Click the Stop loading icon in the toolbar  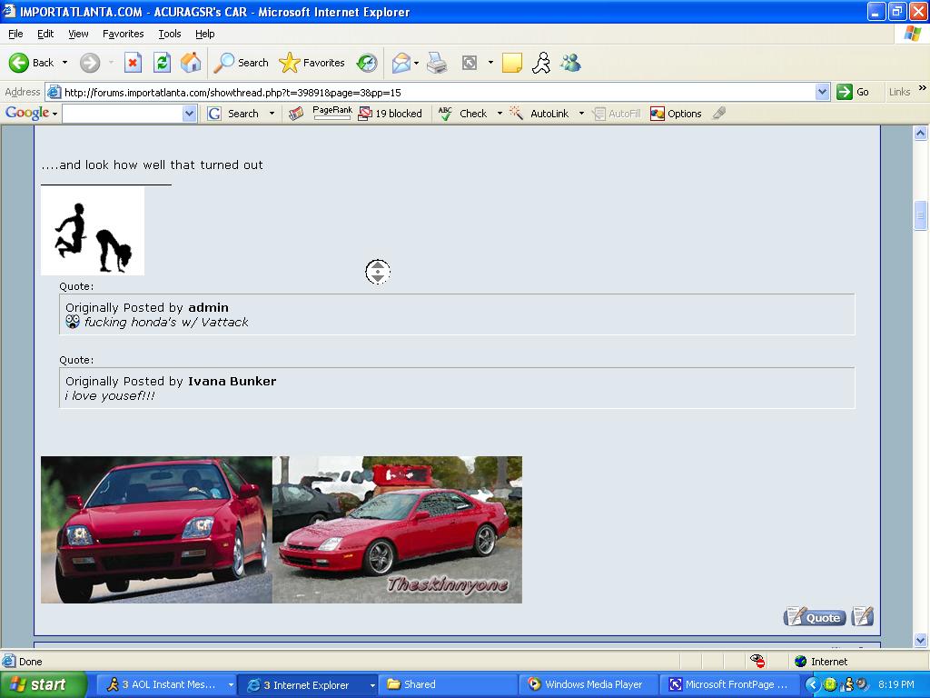tap(133, 63)
